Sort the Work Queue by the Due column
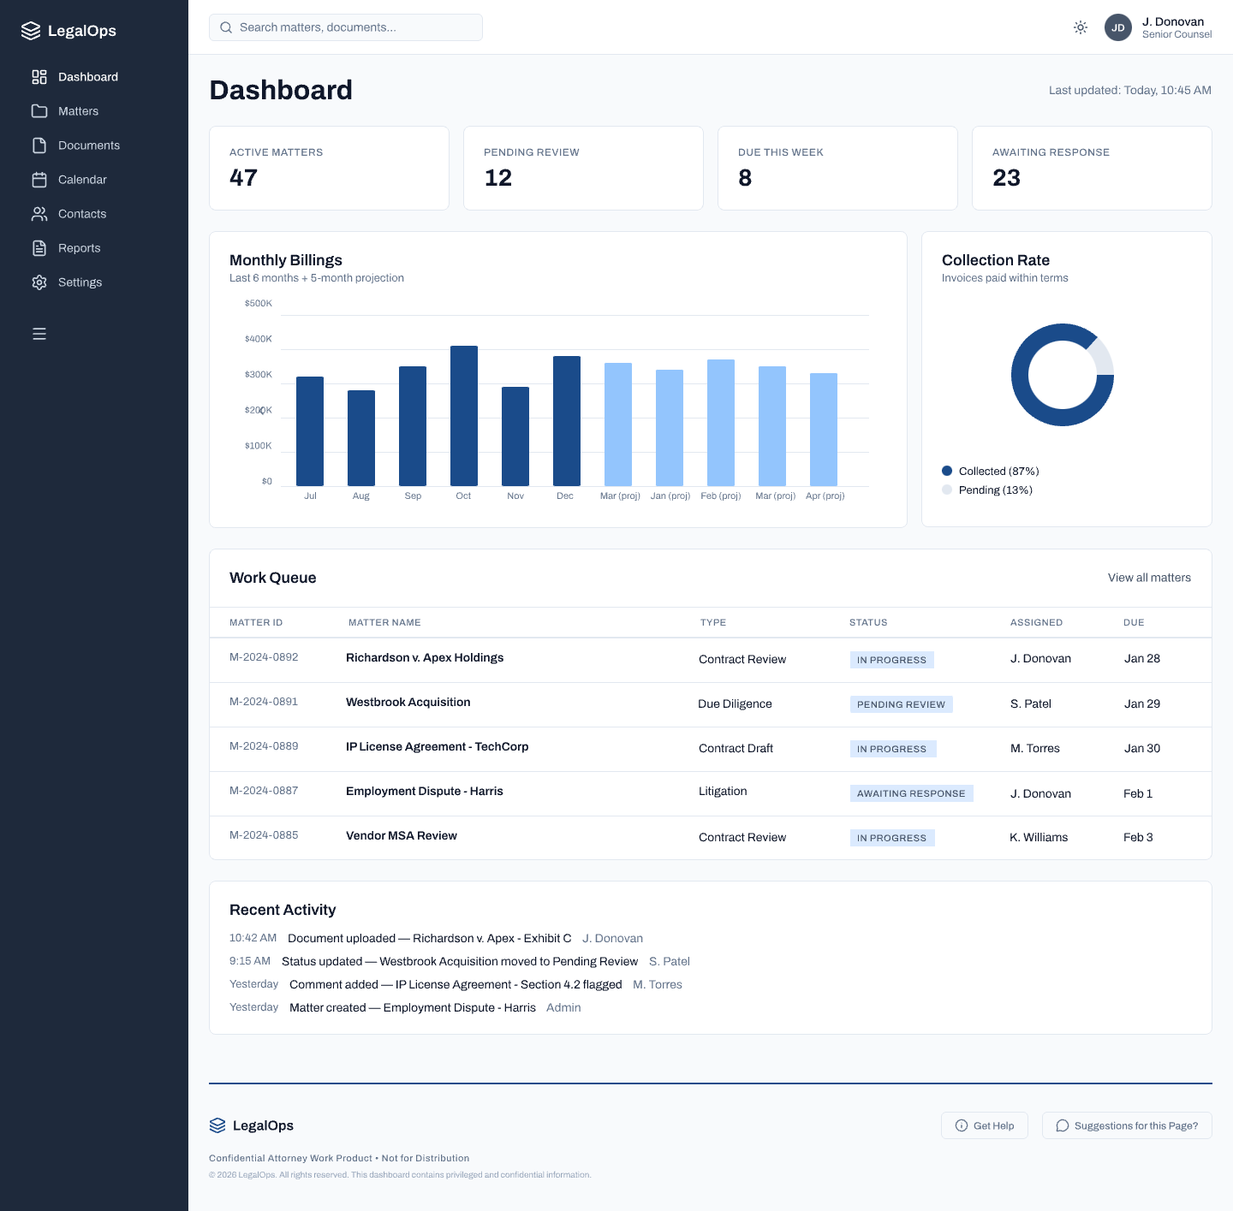The height and width of the screenshot is (1211, 1233). pyautogui.click(x=1134, y=622)
